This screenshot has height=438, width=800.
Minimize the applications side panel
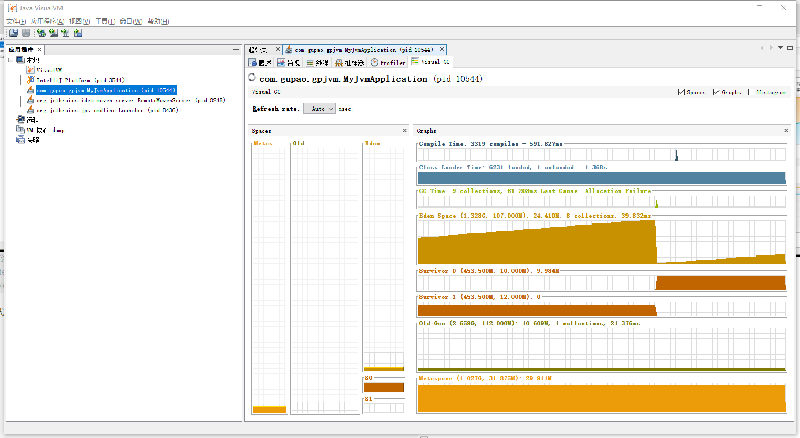(x=236, y=50)
